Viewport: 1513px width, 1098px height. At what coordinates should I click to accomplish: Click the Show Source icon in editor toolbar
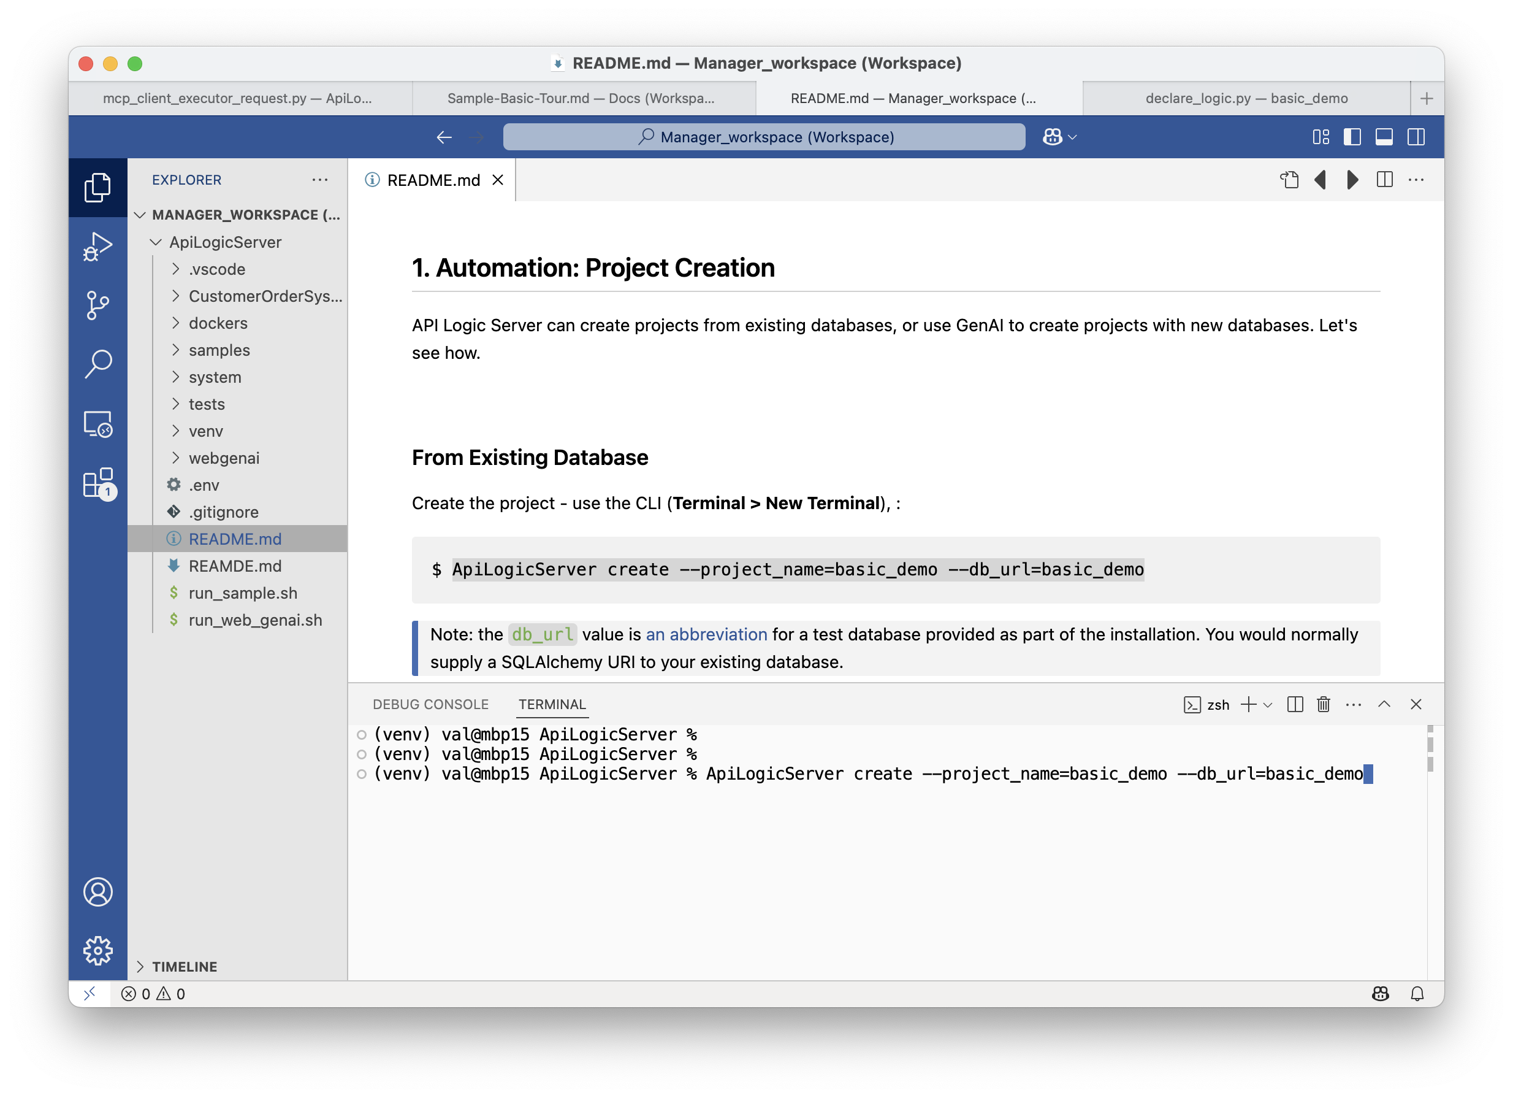1289,180
